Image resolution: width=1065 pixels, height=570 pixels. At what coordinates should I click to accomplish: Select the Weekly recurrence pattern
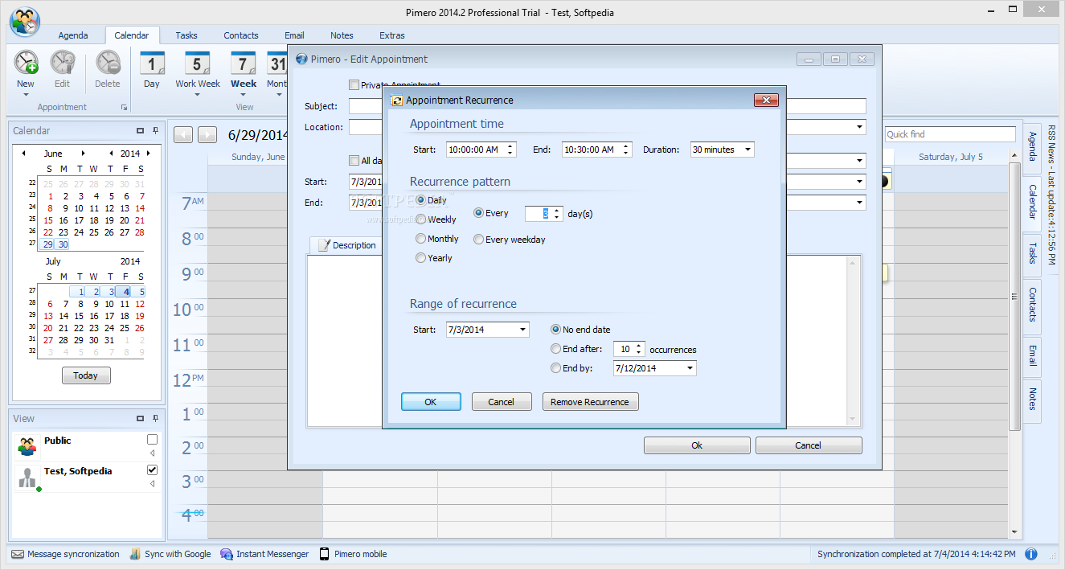point(420,219)
